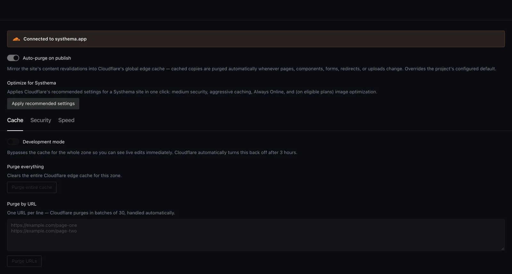Open the Speed tab
512x274 pixels.
click(x=66, y=120)
